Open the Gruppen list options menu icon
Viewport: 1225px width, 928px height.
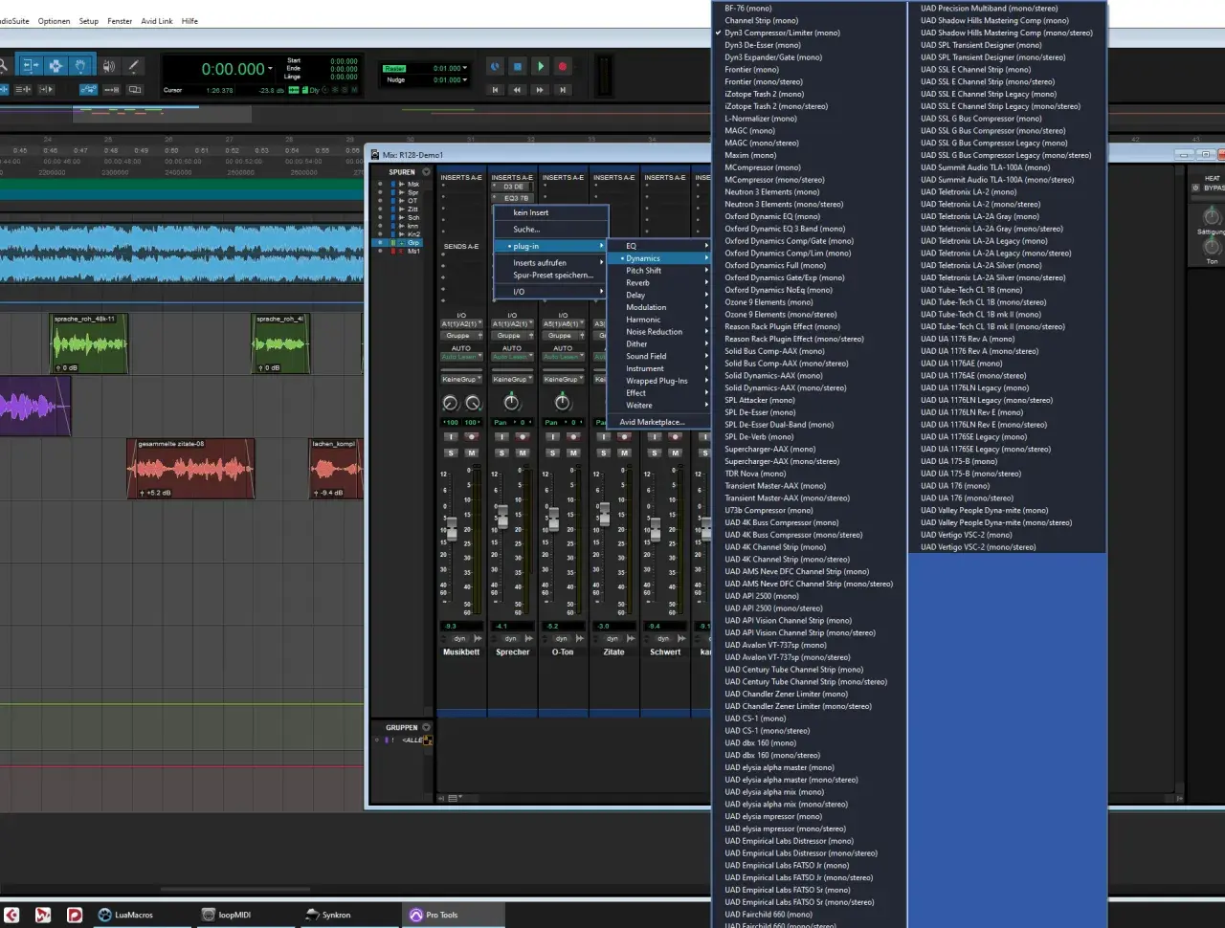coord(426,727)
